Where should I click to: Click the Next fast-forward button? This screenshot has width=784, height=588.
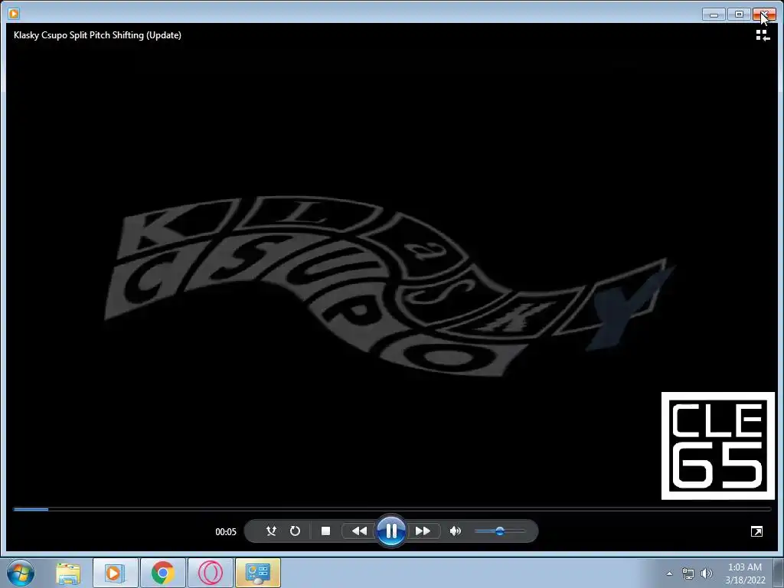pyautogui.click(x=423, y=531)
